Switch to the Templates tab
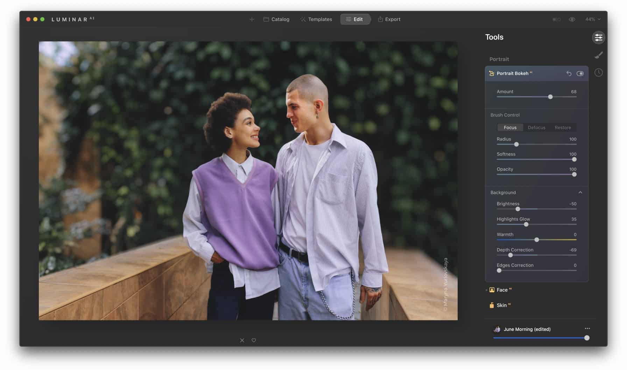Viewport: 627px width, 370px height. tap(316, 19)
